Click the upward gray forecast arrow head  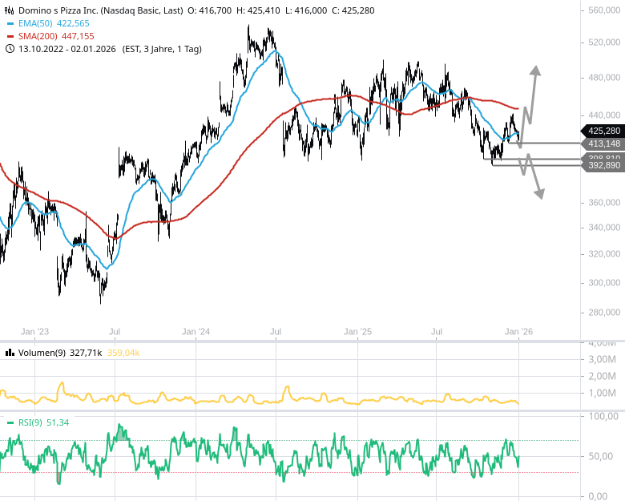(534, 71)
